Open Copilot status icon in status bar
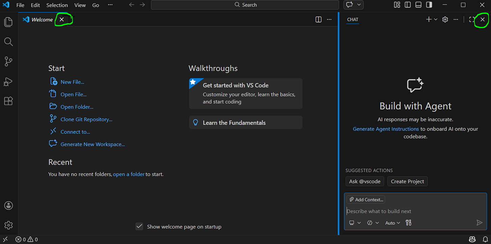491x244 pixels. coord(472,240)
